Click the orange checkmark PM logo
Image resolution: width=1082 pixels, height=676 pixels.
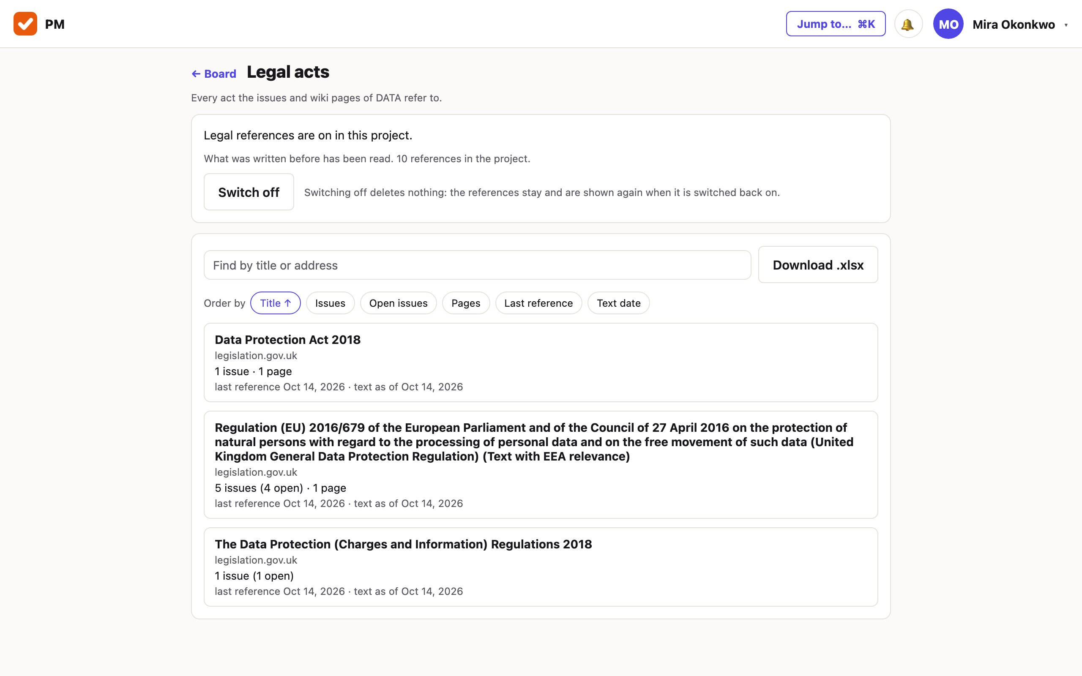25,24
